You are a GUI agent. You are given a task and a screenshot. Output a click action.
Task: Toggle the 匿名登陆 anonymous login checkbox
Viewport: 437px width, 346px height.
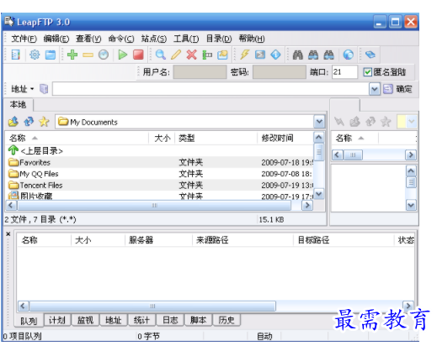coord(367,72)
